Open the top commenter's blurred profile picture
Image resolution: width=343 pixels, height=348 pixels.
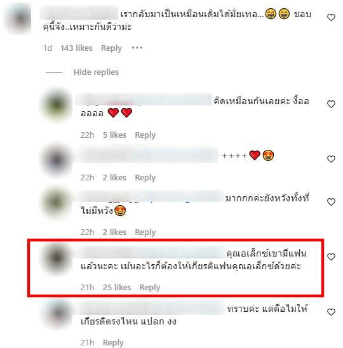coord(20,20)
